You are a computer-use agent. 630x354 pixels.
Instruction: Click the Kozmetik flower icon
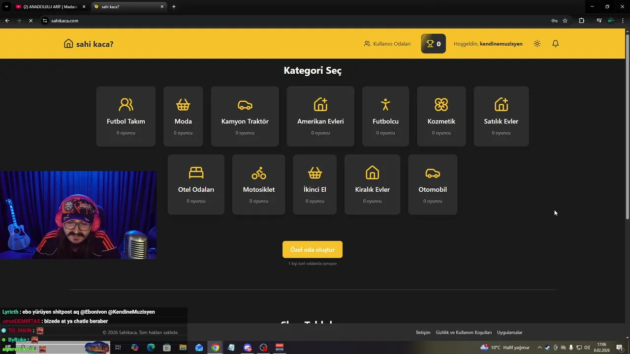[441, 104]
